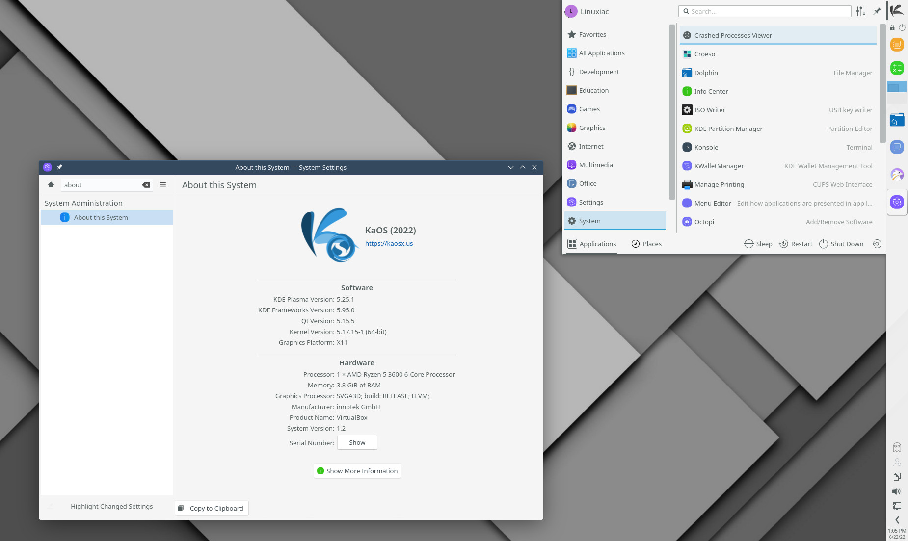Open the Internet category

(615, 146)
